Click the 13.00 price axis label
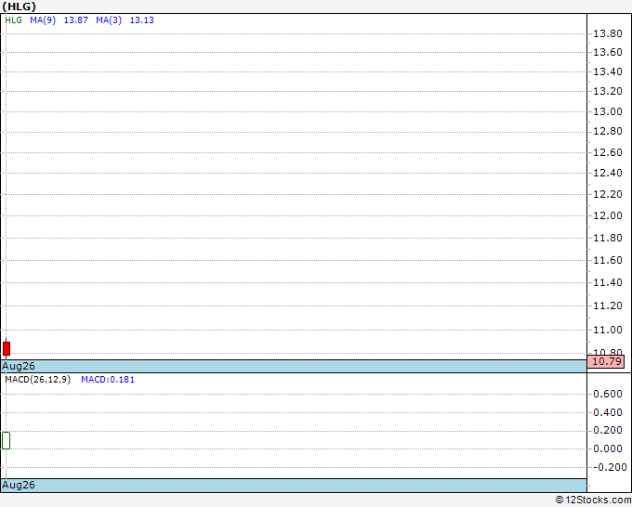This screenshot has width=632, height=507. click(x=608, y=111)
